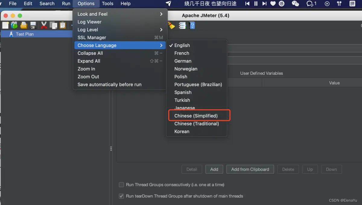Image resolution: width=362 pixels, height=205 pixels.
Task: Click the NetEase Music swirl icon
Action: (282, 4)
